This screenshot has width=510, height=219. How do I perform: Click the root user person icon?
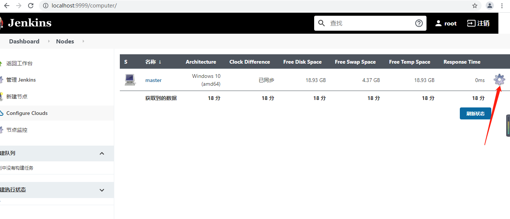click(438, 23)
